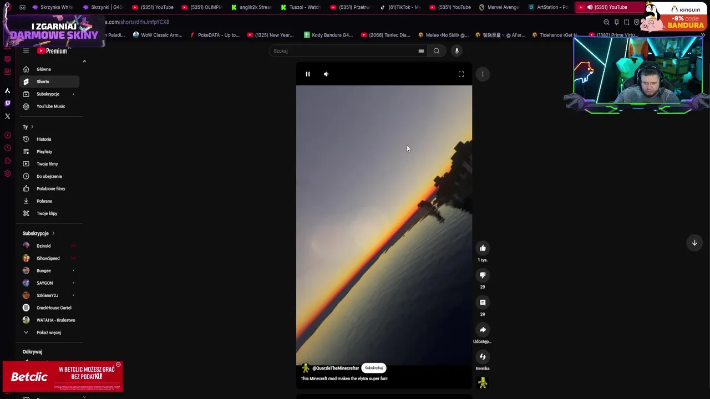Switch to the ArtStation browser tab

point(549,7)
